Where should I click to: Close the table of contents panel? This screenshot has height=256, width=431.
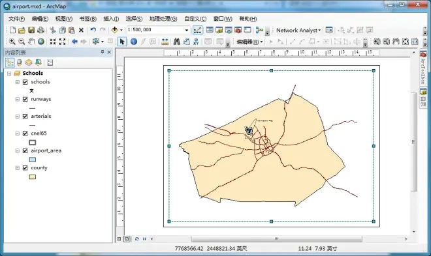pos(109,52)
